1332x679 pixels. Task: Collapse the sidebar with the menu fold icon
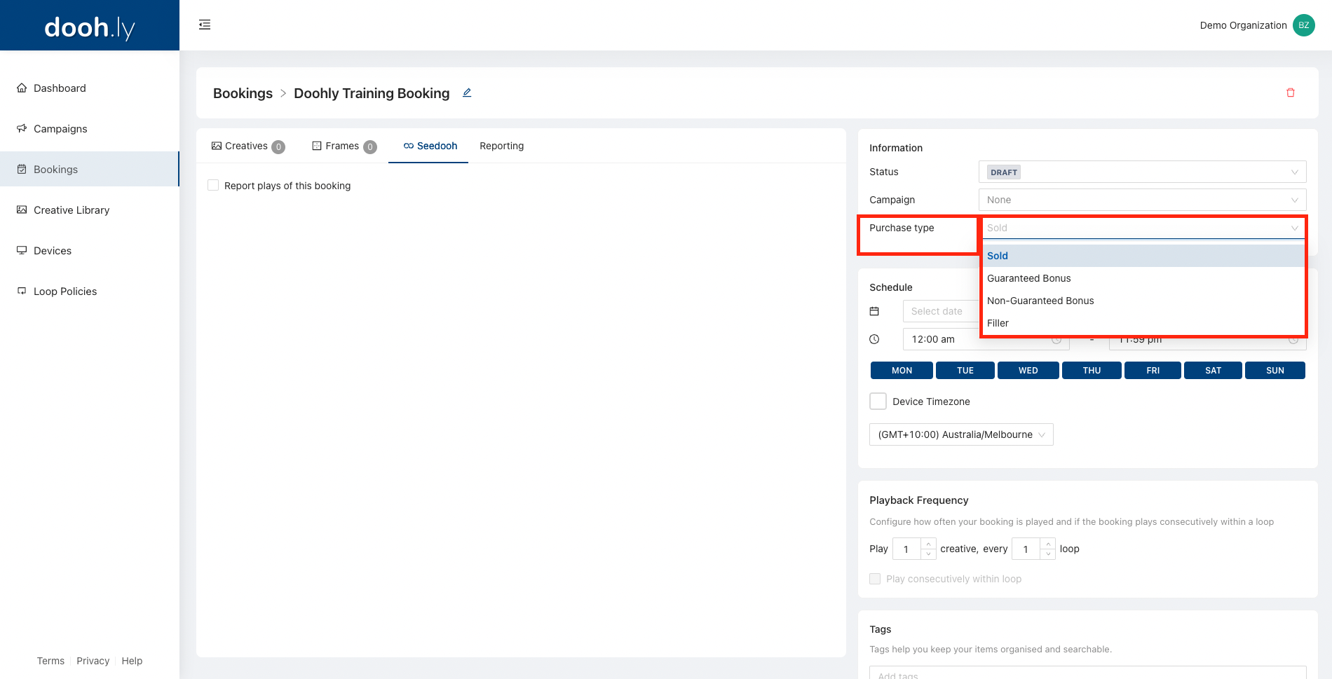point(205,25)
